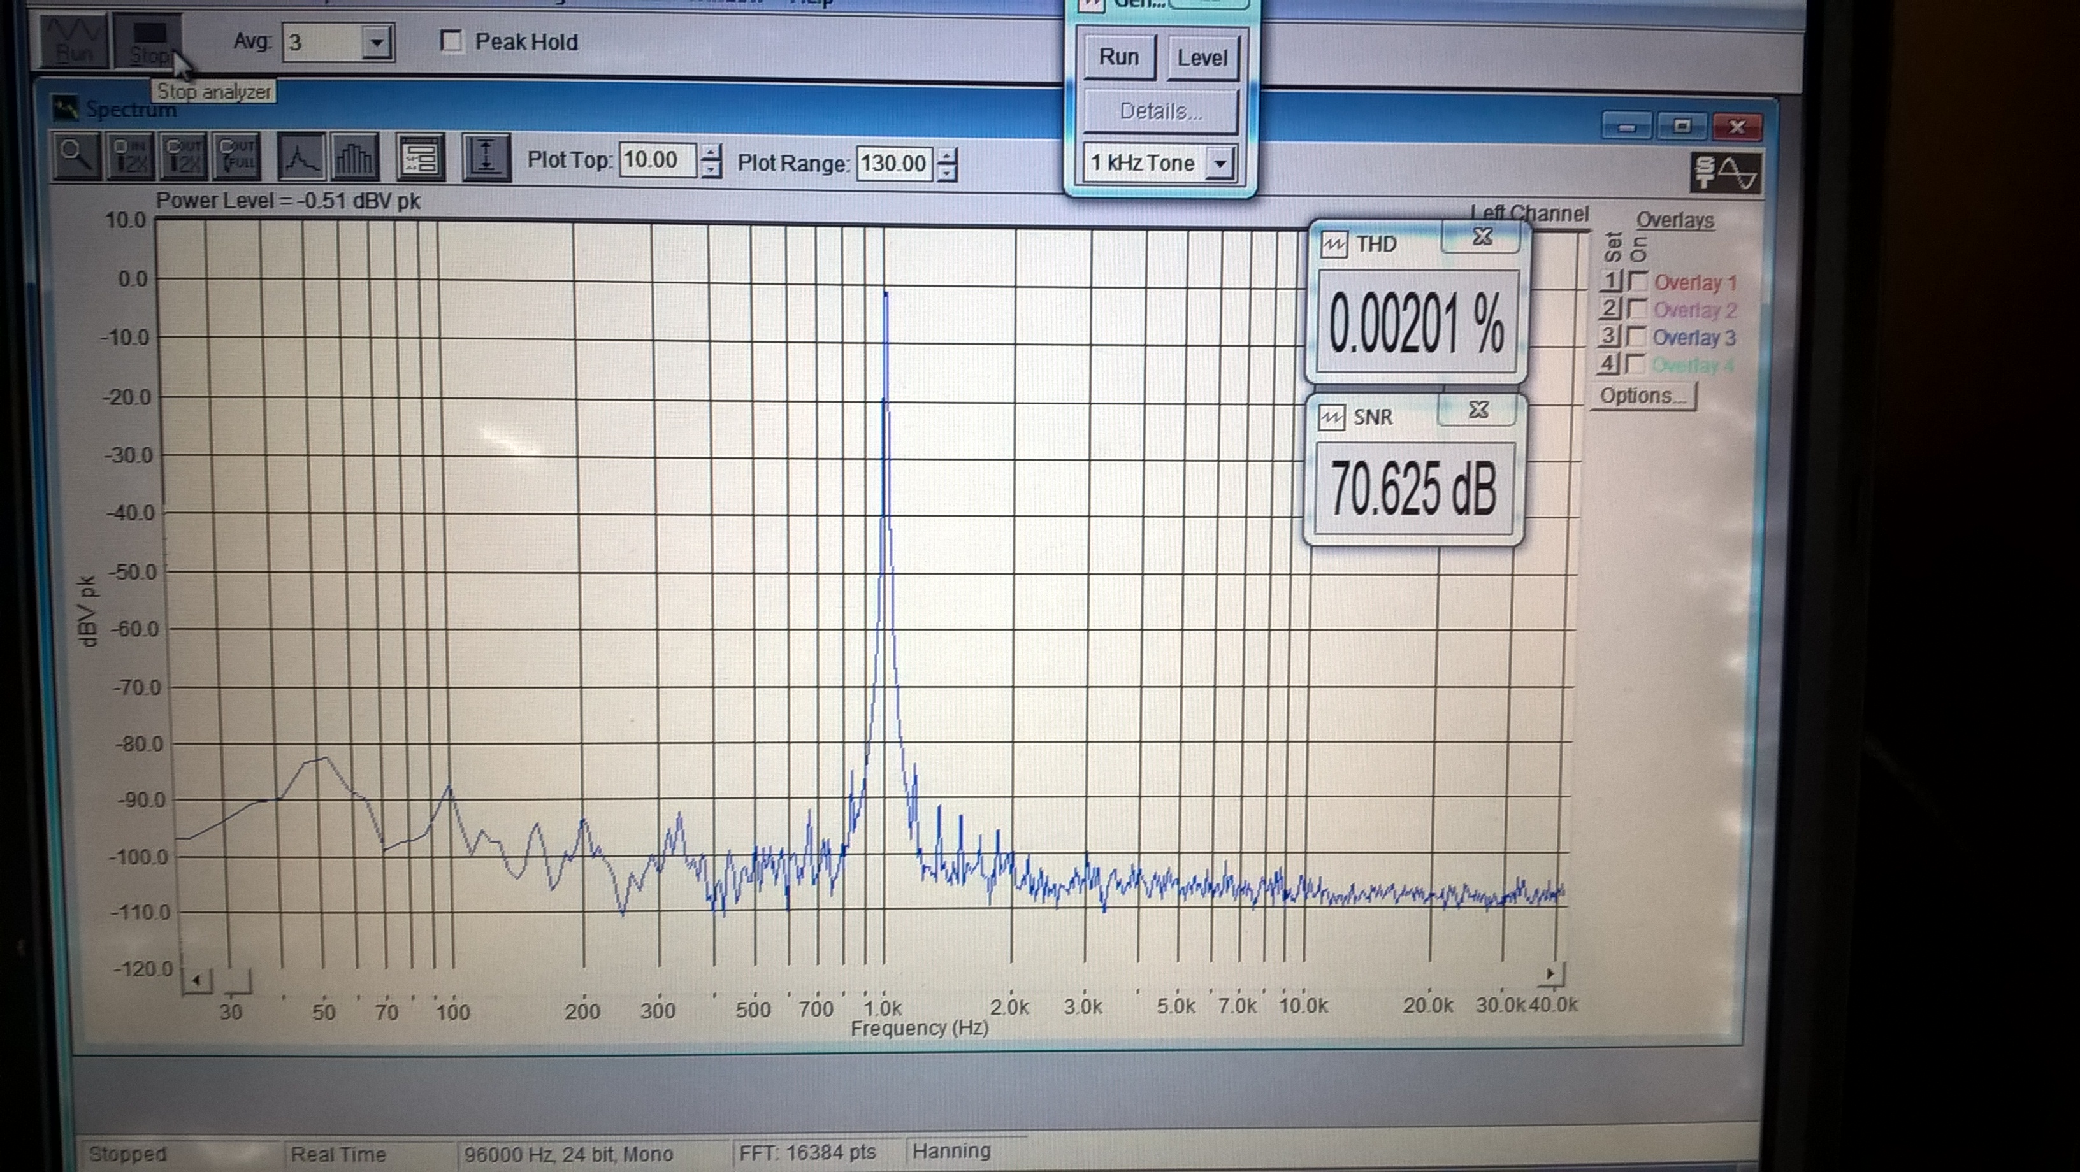Click the vertical autoscale icon
2080x1172 pixels.
click(486, 157)
